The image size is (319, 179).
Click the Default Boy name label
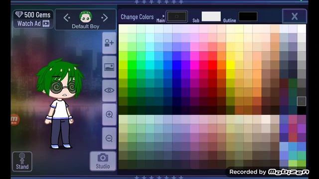click(85, 26)
